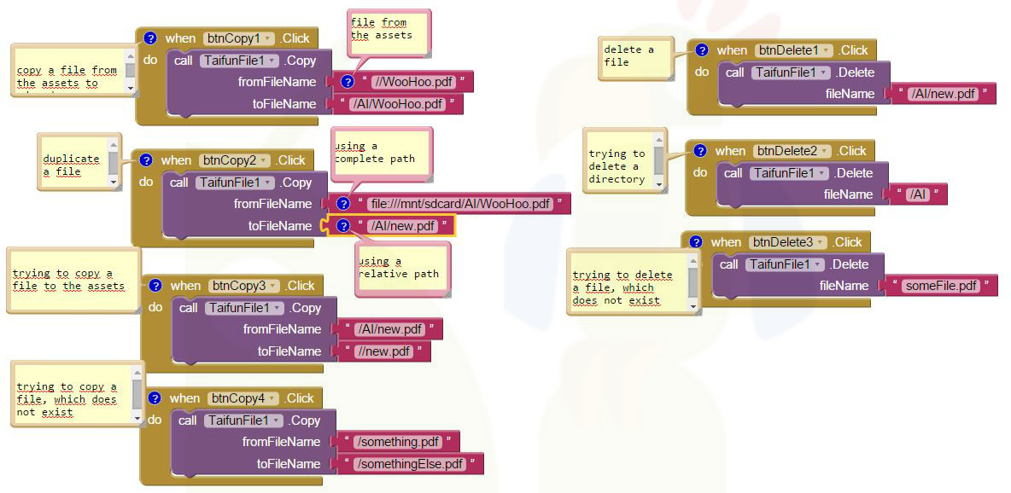Select the /somethingElse.pdf text block
This screenshot has height=493, width=1011.
[411, 464]
